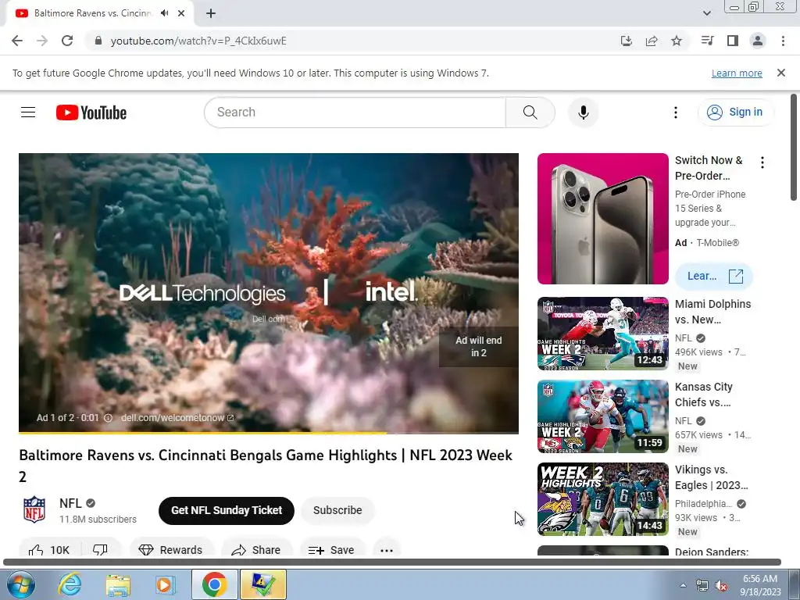The image size is (800, 600).
Task: Dislike the video
Action: (101, 549)
